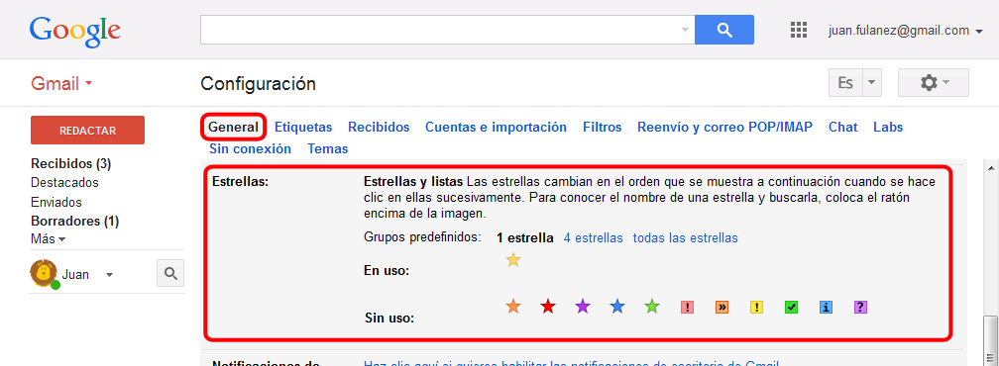Open Reenvío y correo POP/IMAP tab
The image size is (999, 366).
click(725, 127)
